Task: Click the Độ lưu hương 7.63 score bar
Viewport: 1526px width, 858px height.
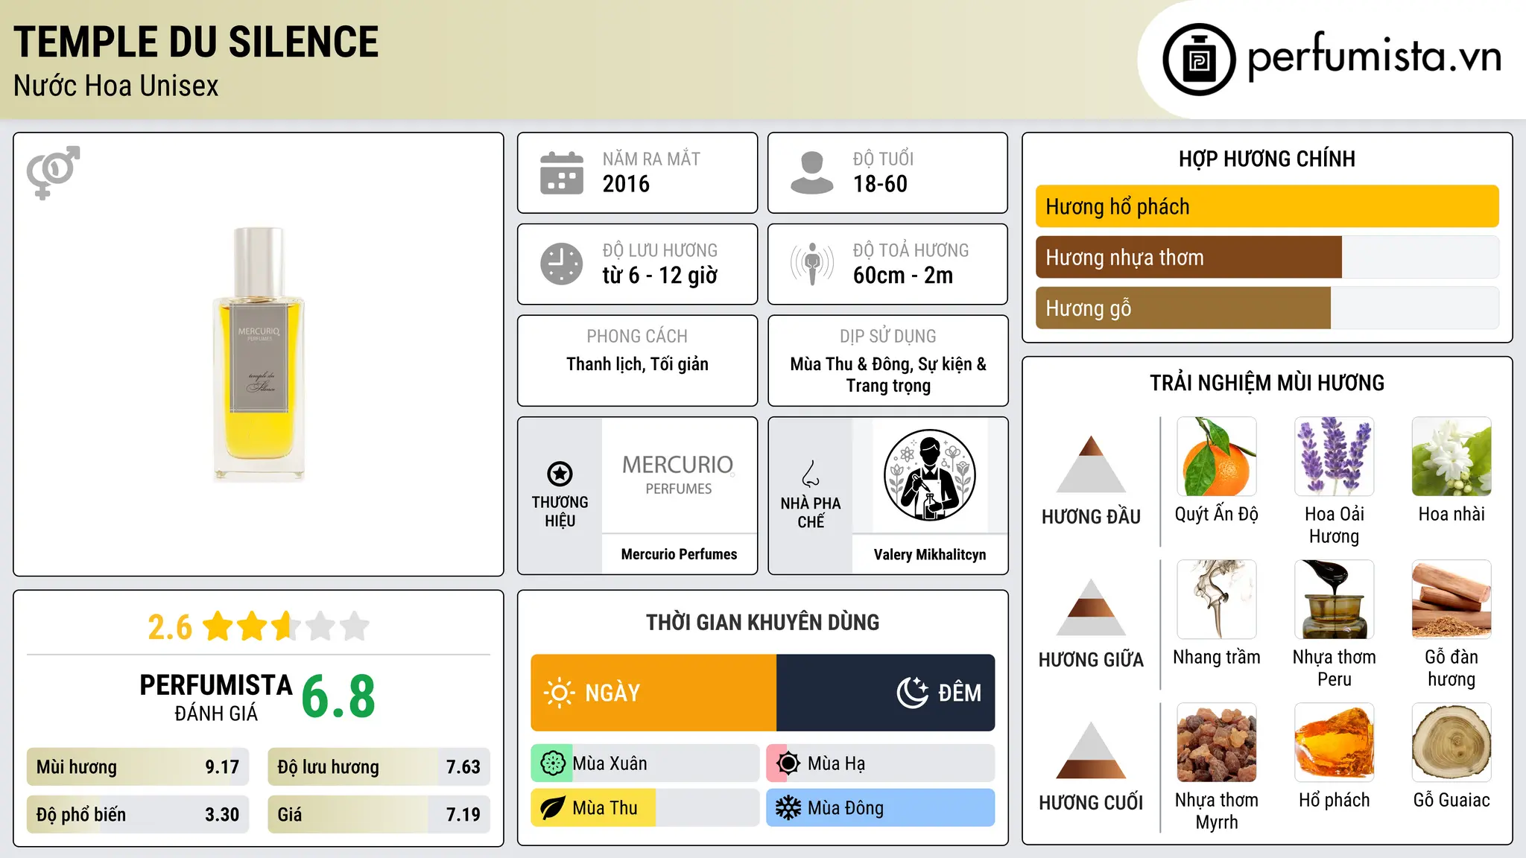Action: point(379,767)
